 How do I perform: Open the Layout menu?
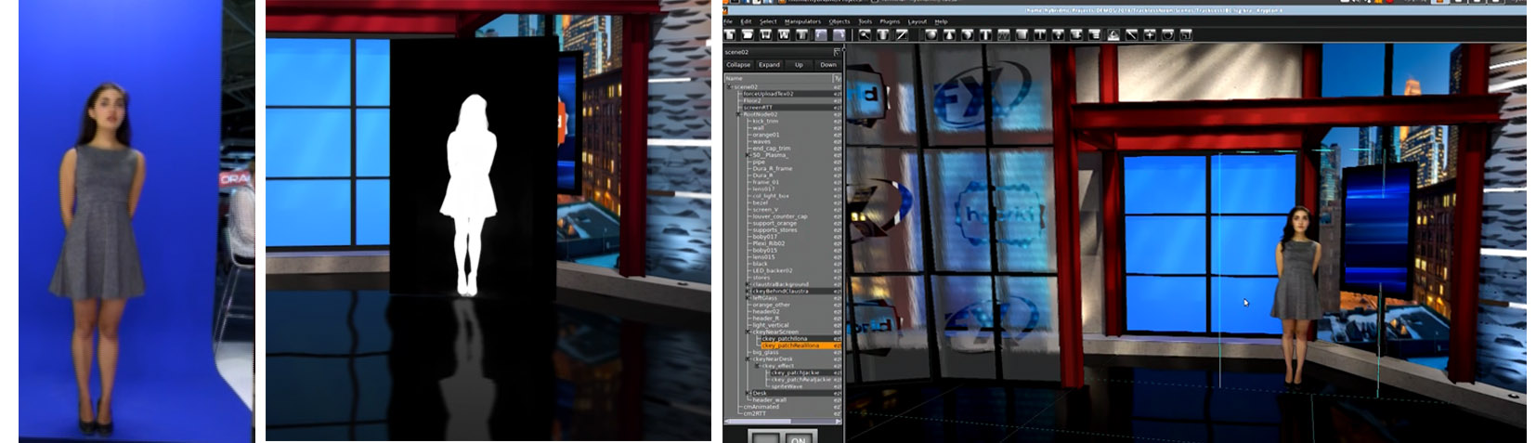[x=918, y=21]
